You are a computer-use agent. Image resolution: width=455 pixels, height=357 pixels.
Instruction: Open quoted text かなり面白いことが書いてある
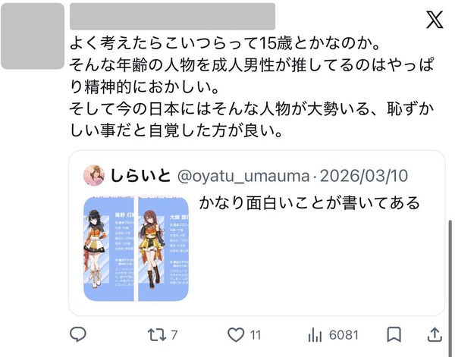309,202
